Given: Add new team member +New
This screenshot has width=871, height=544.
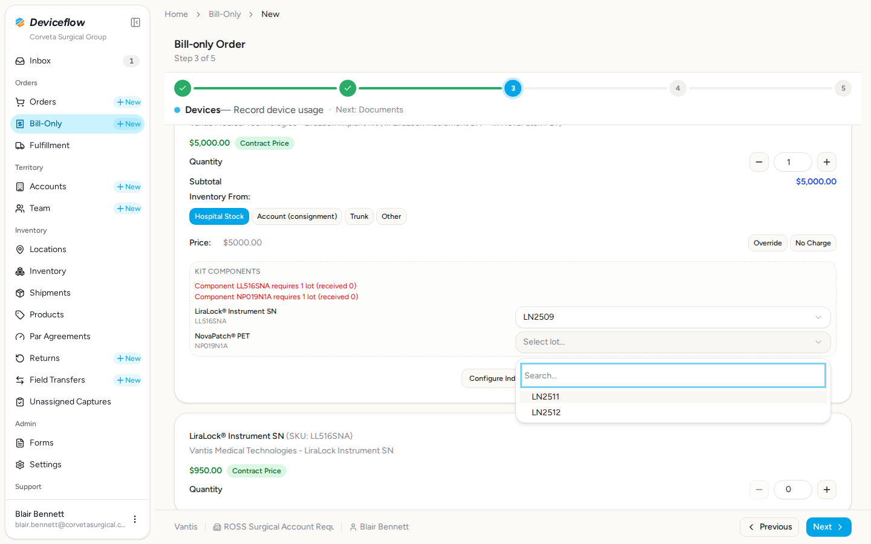Looking at the screenshot, I should point(129,209).
